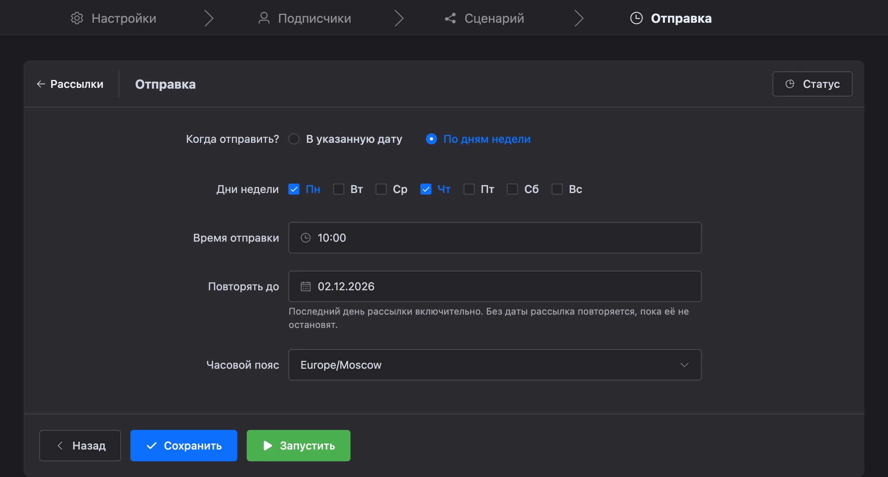This screenshot has width=888, height=477.
Task: Click the clock icon beside the Отправка step
Action: [637, 18]
